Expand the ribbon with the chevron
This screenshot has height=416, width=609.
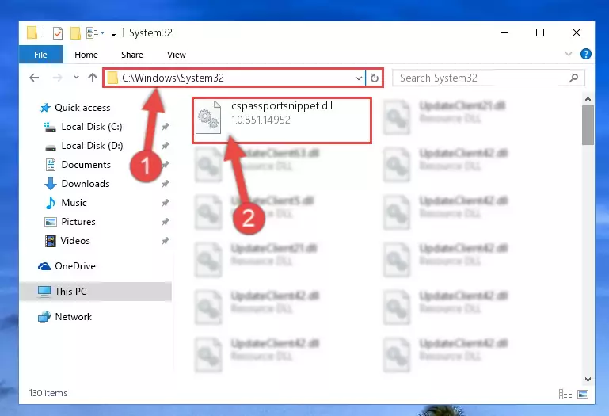569,54
